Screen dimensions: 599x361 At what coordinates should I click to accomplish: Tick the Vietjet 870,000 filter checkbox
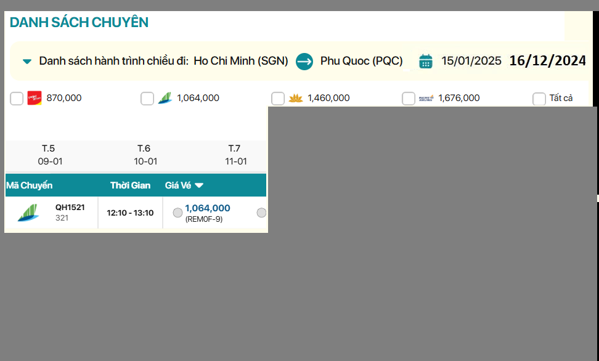(x=17, y=99)
